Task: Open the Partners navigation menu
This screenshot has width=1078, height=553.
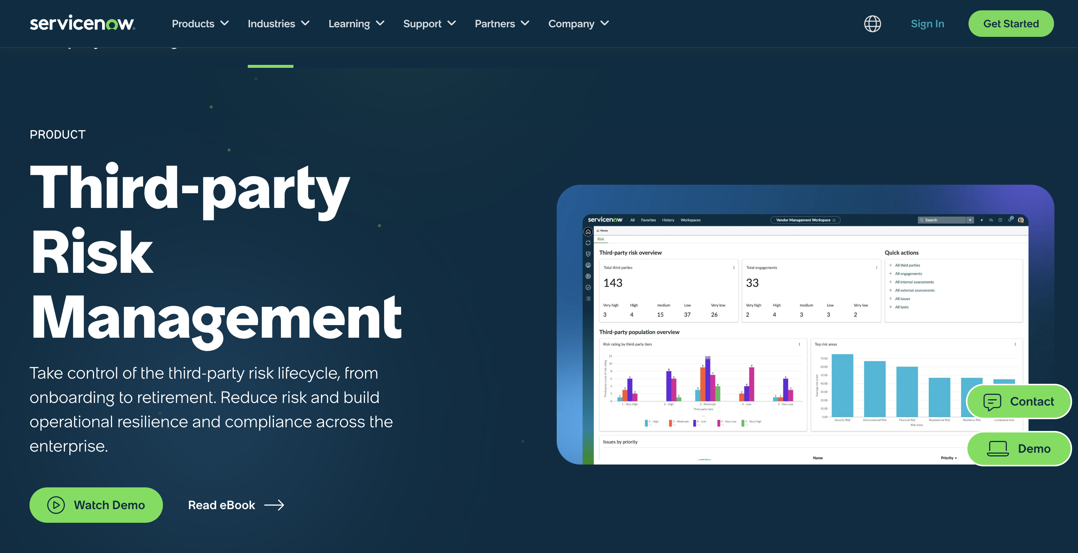Action: coord(502,24)
